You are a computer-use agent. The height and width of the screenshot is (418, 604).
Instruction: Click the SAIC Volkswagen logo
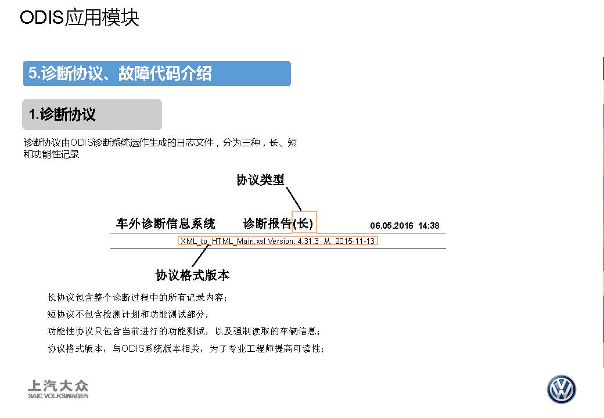click(58, 389)
